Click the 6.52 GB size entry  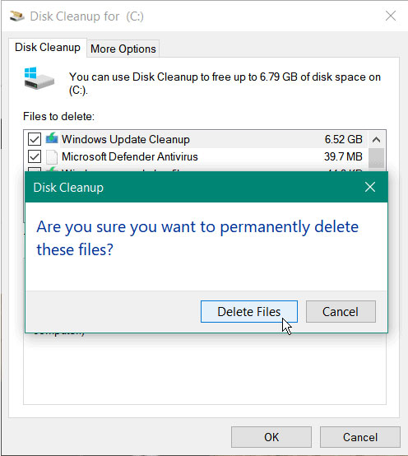[x=344, y=139]
